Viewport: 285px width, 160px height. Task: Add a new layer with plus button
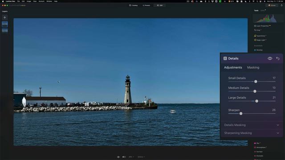tap(5, 17)
